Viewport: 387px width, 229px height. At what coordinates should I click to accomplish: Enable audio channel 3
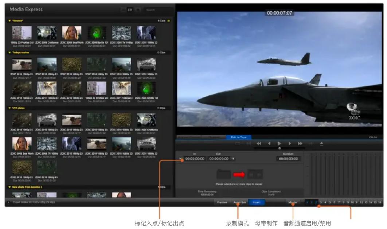[x=321, y=202]
